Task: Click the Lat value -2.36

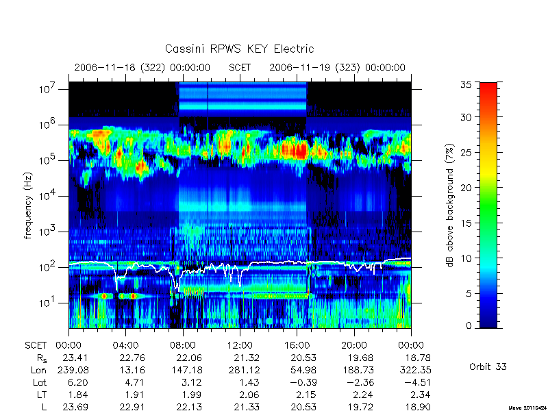Action: pos(360,382)
